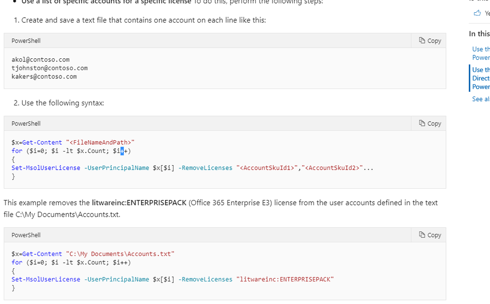Click the tjohnston@contoso.com line in code
Viewport: 490px width, 304px height.
pos(50,68)
